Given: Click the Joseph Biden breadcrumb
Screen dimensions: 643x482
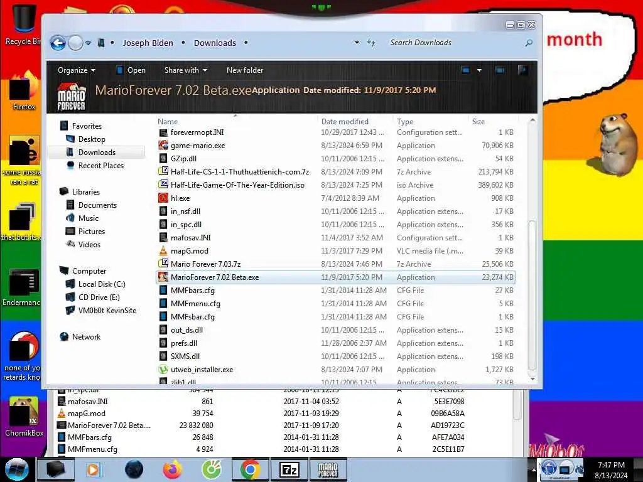Looking at the screenshot, I should [x=148, y=43].
